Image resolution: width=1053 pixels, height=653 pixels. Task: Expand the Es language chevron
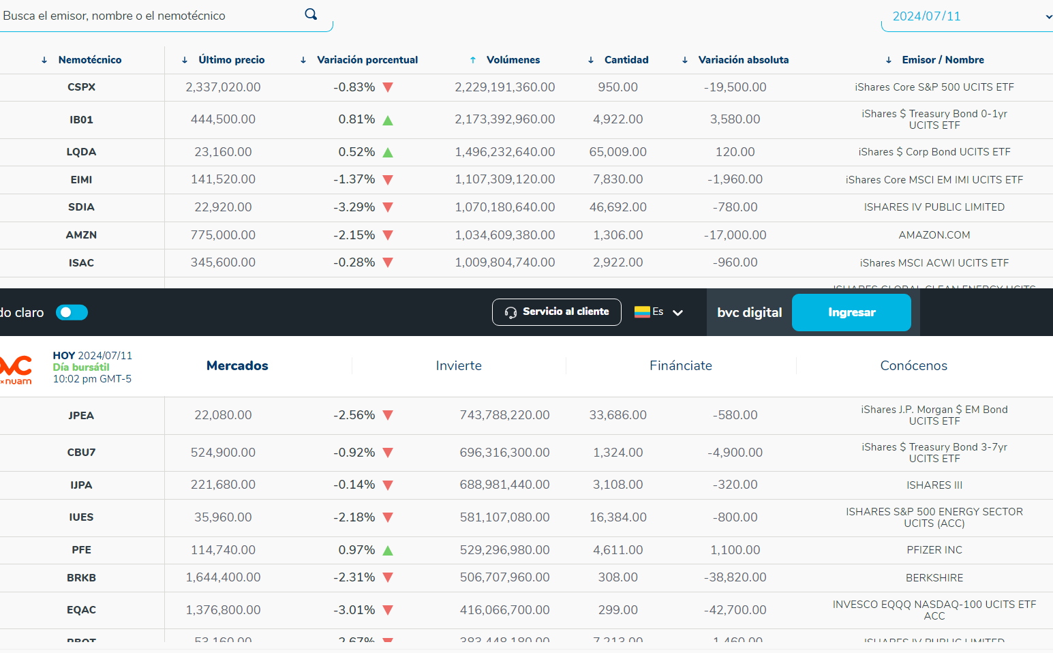pyautogui.click(x=677, y=312)
